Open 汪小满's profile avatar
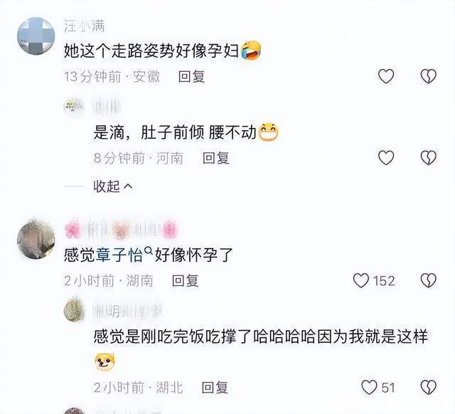 (36, 36)
